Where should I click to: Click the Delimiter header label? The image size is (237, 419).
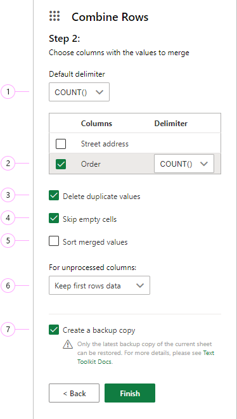(x=171, y=124)
